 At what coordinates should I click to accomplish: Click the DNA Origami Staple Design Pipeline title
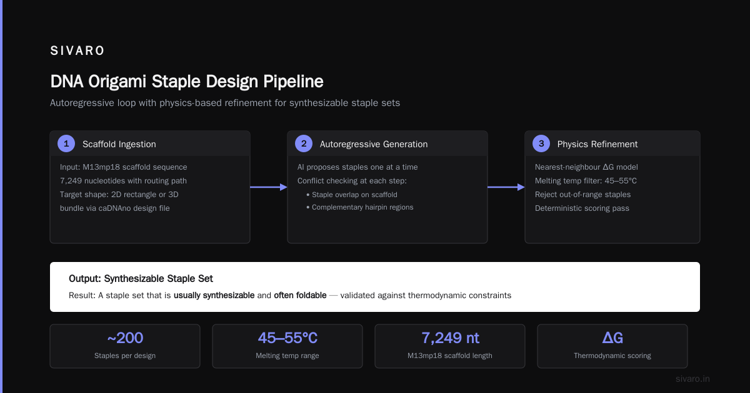coord(187,82)
